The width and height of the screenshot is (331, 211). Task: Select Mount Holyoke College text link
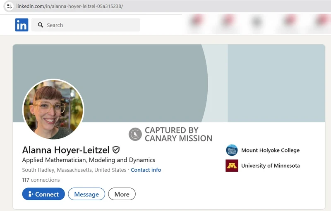270,150
